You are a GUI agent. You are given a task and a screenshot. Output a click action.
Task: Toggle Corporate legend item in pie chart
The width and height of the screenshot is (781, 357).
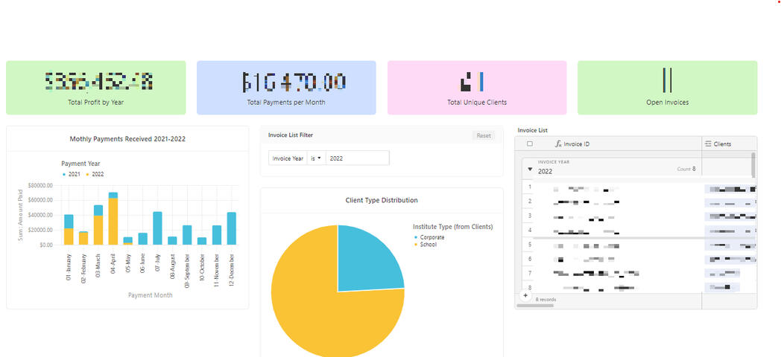click(x=431, y=237)
